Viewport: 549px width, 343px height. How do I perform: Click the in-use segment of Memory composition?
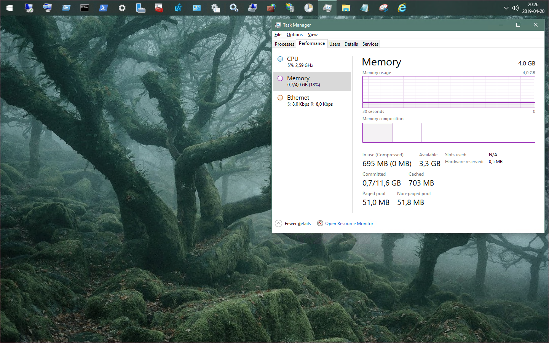pos(377,133)
